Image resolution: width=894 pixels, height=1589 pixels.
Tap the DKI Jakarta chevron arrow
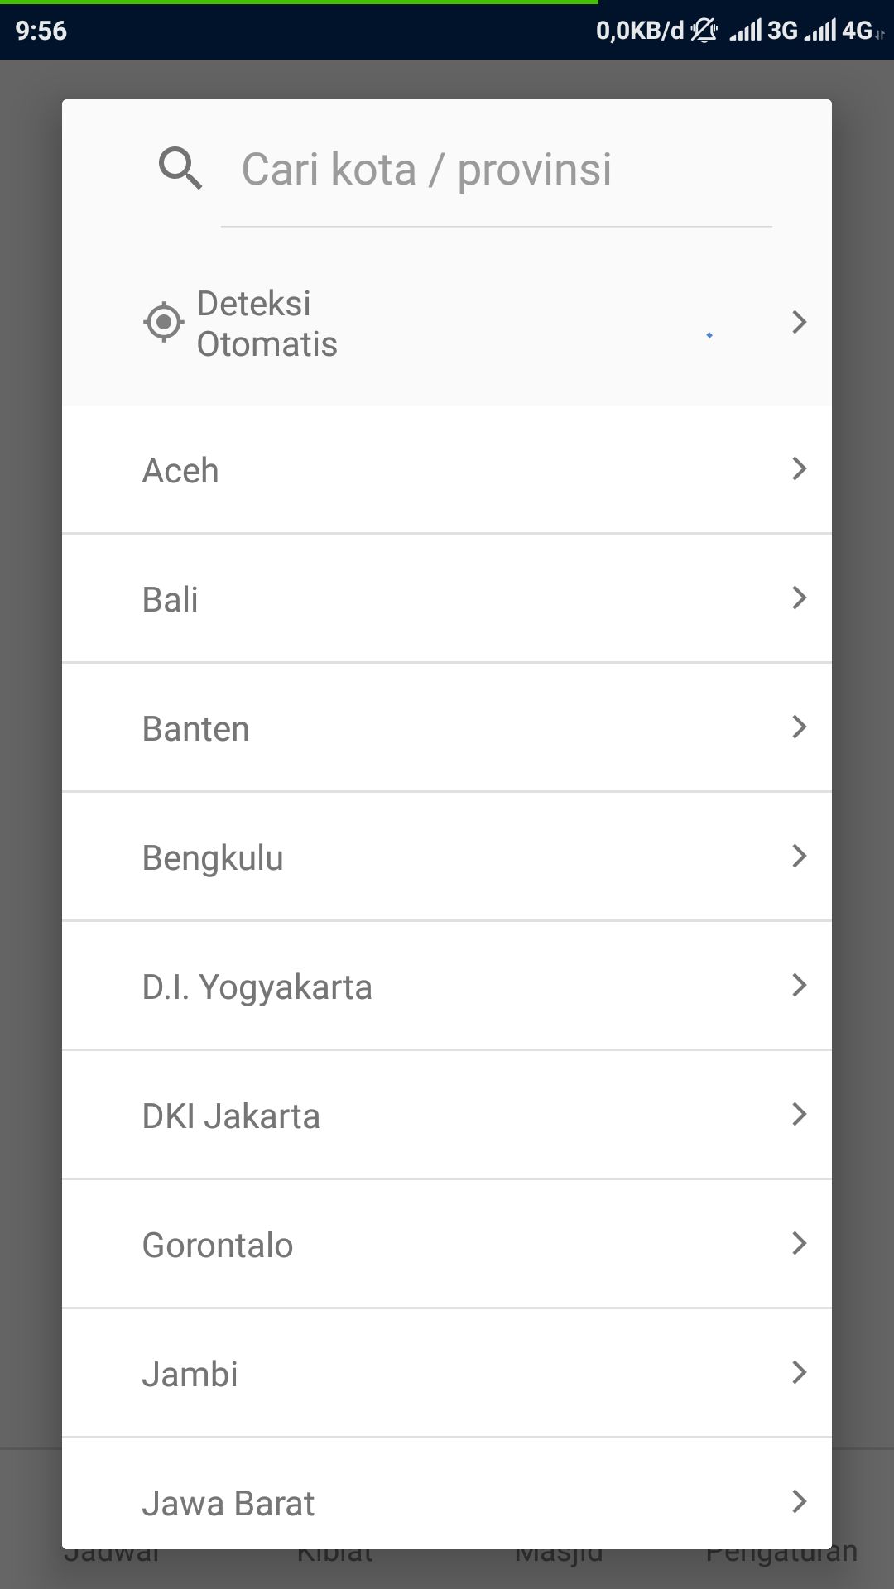(799, 1115)
